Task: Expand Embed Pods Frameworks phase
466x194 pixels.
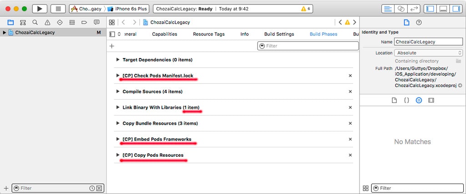Action: 118,139
